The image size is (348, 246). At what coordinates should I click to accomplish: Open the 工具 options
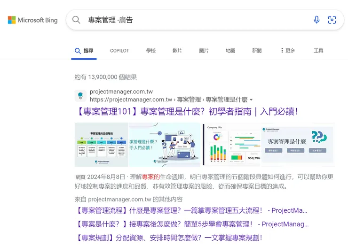[x=318, y=51]
